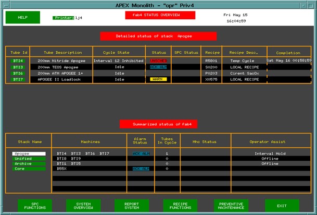Go to REPORT SYSTEM
317x215 pixels.
pyautogui.click(x=132, y=205)
